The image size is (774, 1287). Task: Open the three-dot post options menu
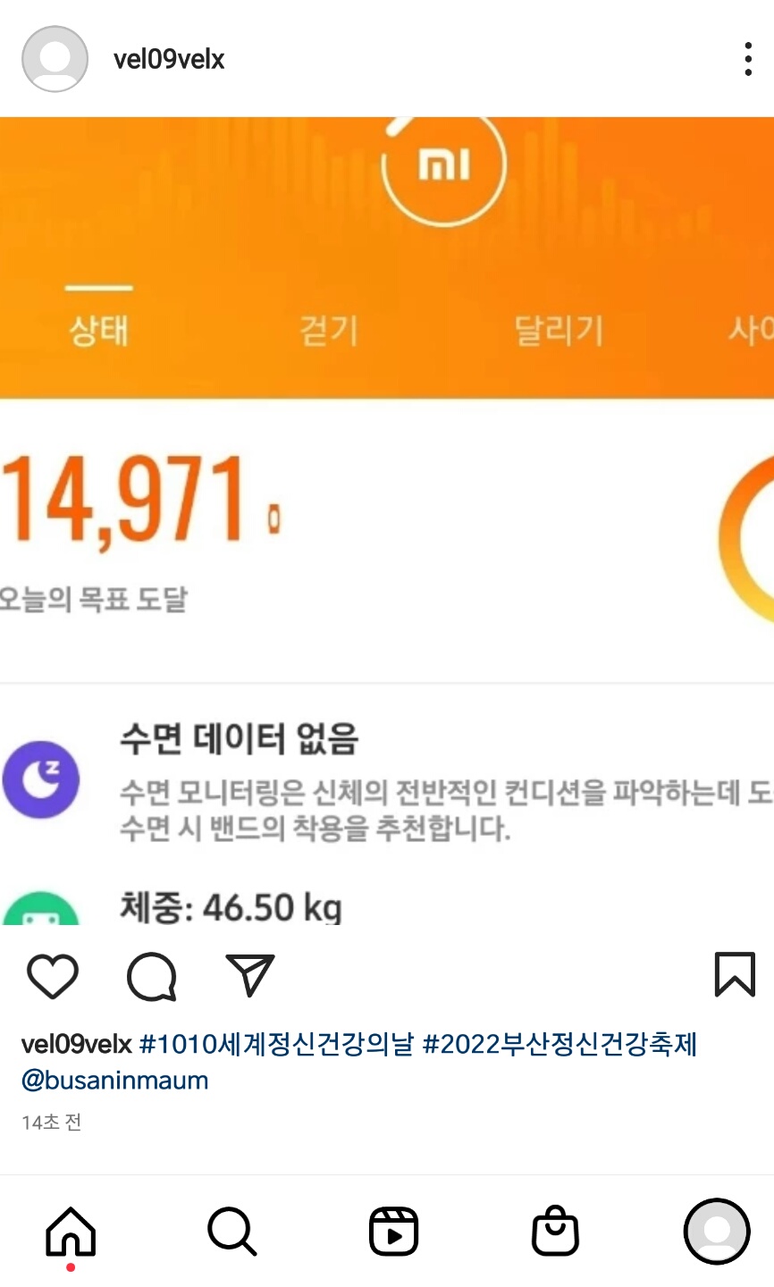748,59
